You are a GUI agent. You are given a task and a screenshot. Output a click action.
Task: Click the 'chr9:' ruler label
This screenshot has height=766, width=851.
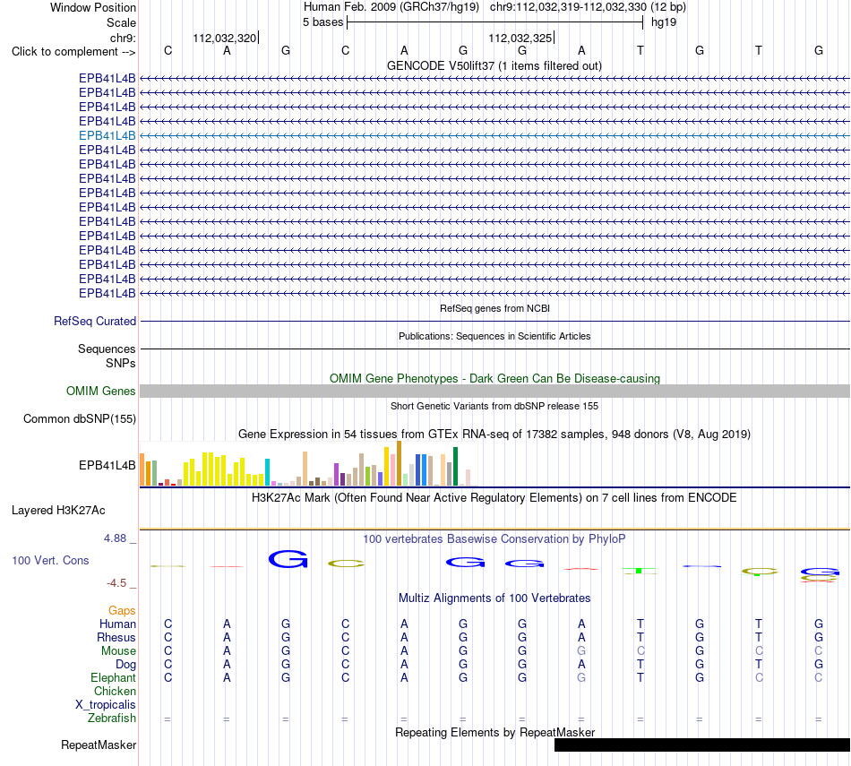pyautogui.click(x=123, y=38)
